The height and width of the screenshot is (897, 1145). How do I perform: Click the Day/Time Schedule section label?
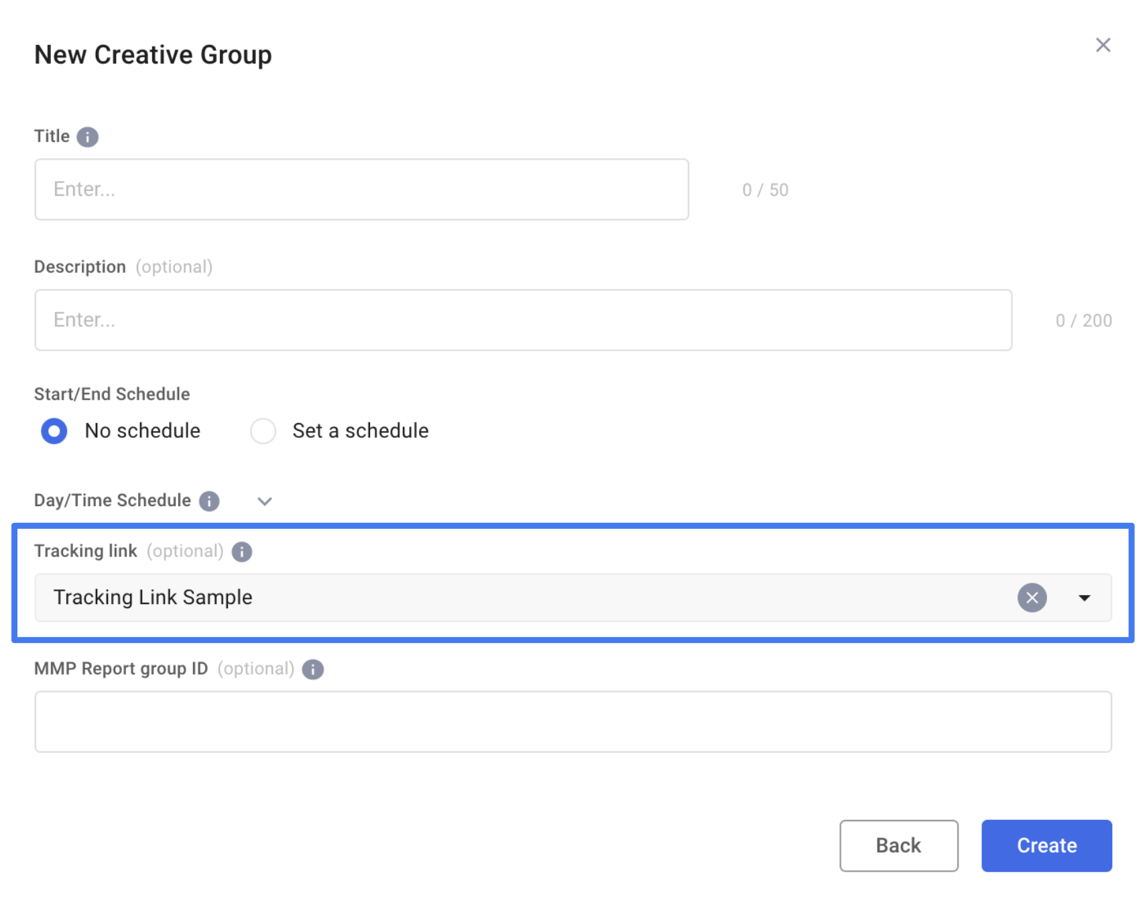tap(113, 501)
